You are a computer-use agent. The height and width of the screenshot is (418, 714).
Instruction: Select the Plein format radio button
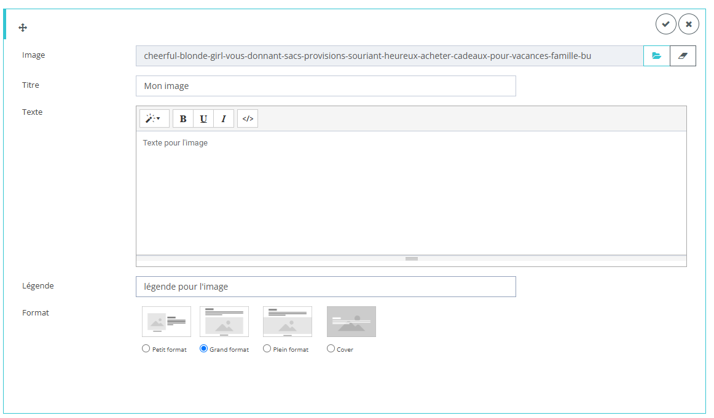tap(267, 349)
